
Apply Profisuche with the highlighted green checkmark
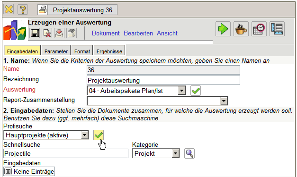coord(99,135)
